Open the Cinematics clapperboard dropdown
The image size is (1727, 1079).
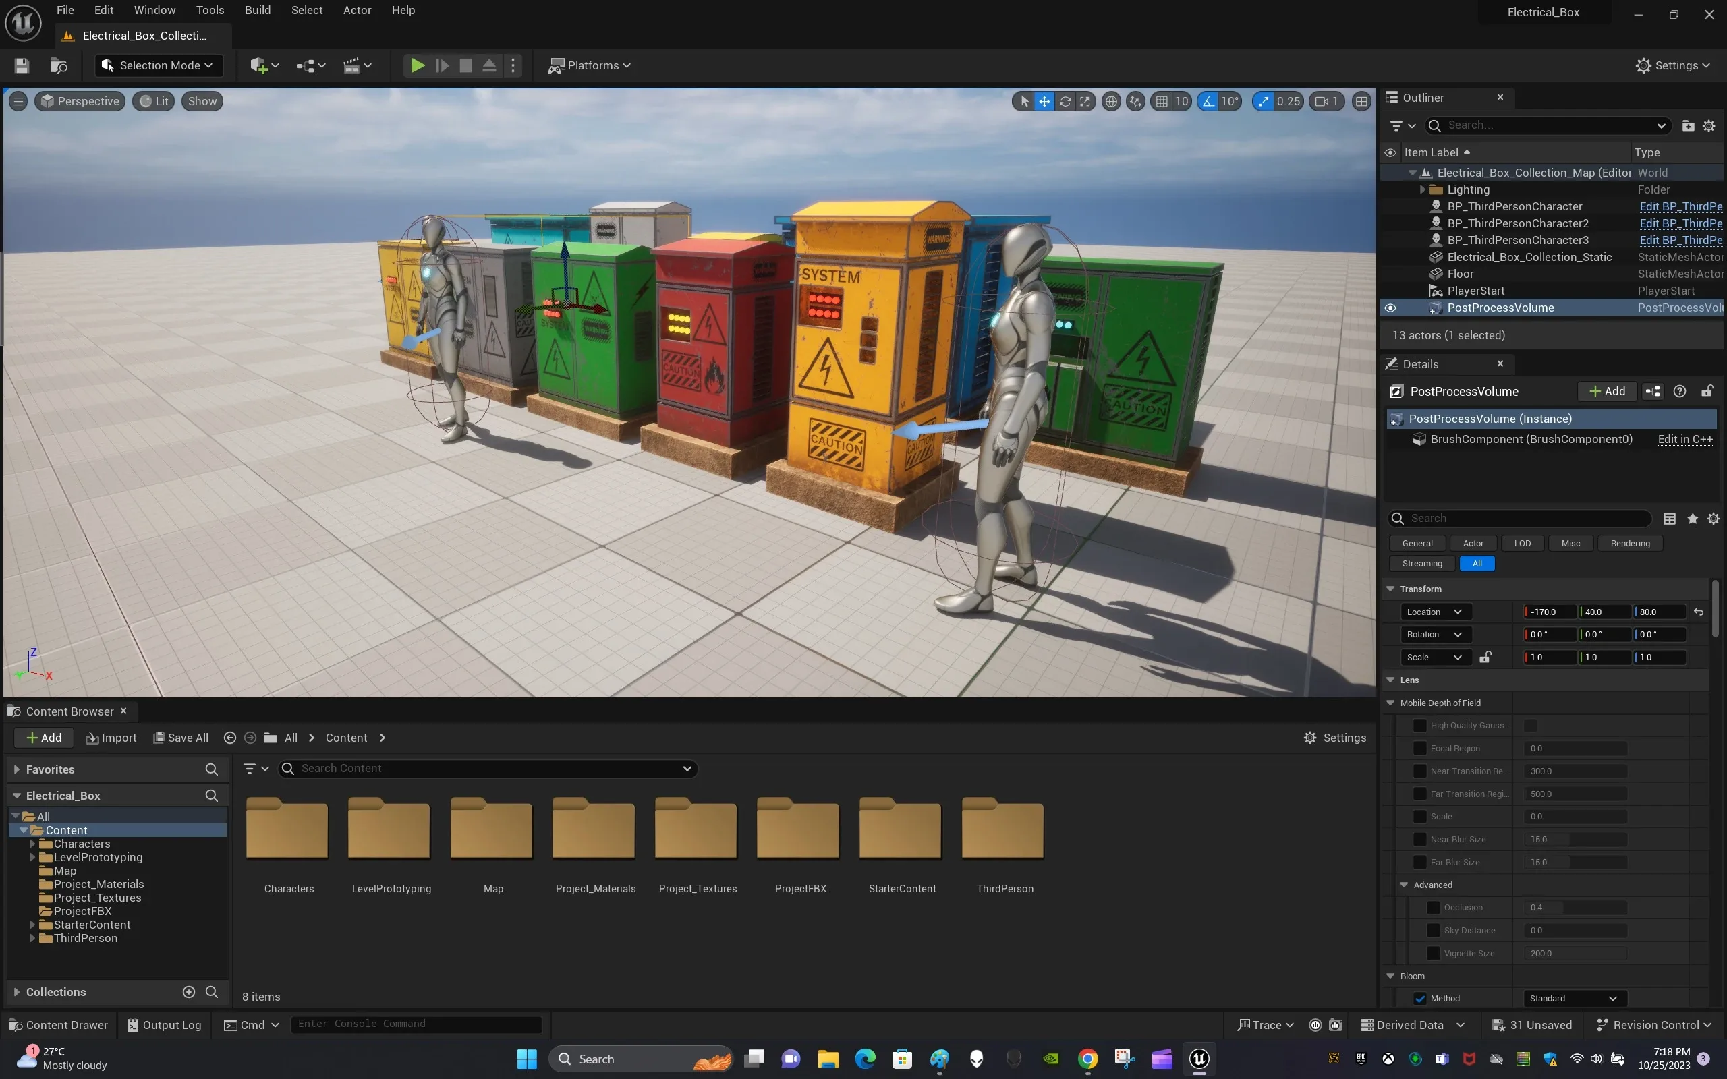[x=357, y=65]
